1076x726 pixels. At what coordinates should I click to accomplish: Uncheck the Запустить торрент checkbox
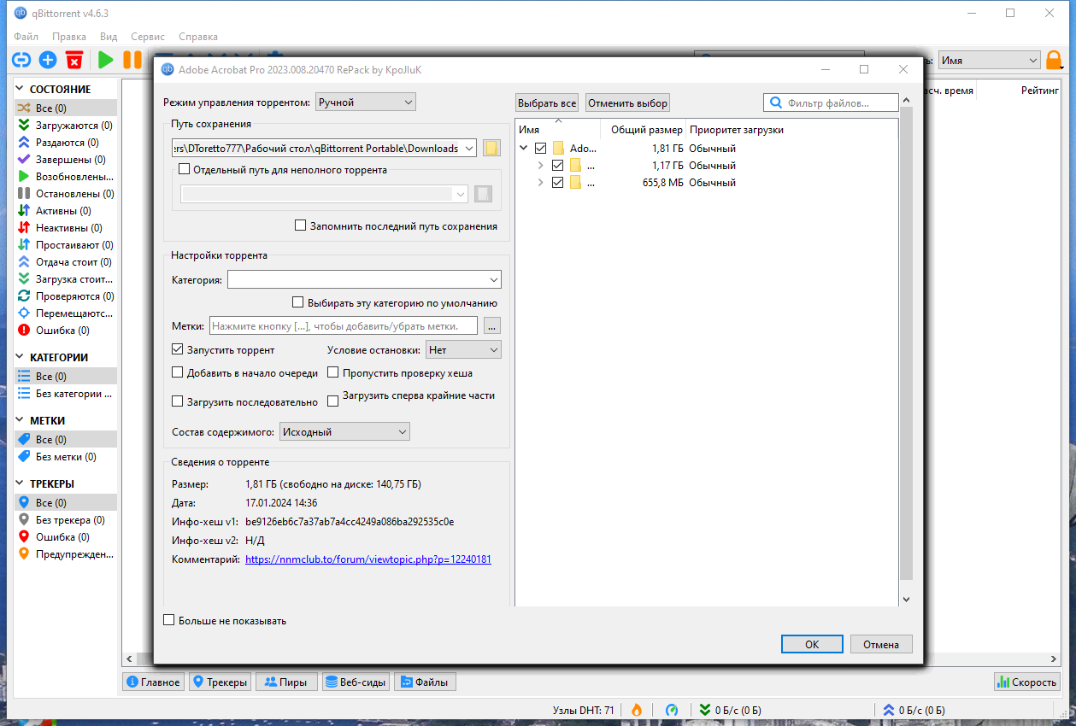click(177, 348)
